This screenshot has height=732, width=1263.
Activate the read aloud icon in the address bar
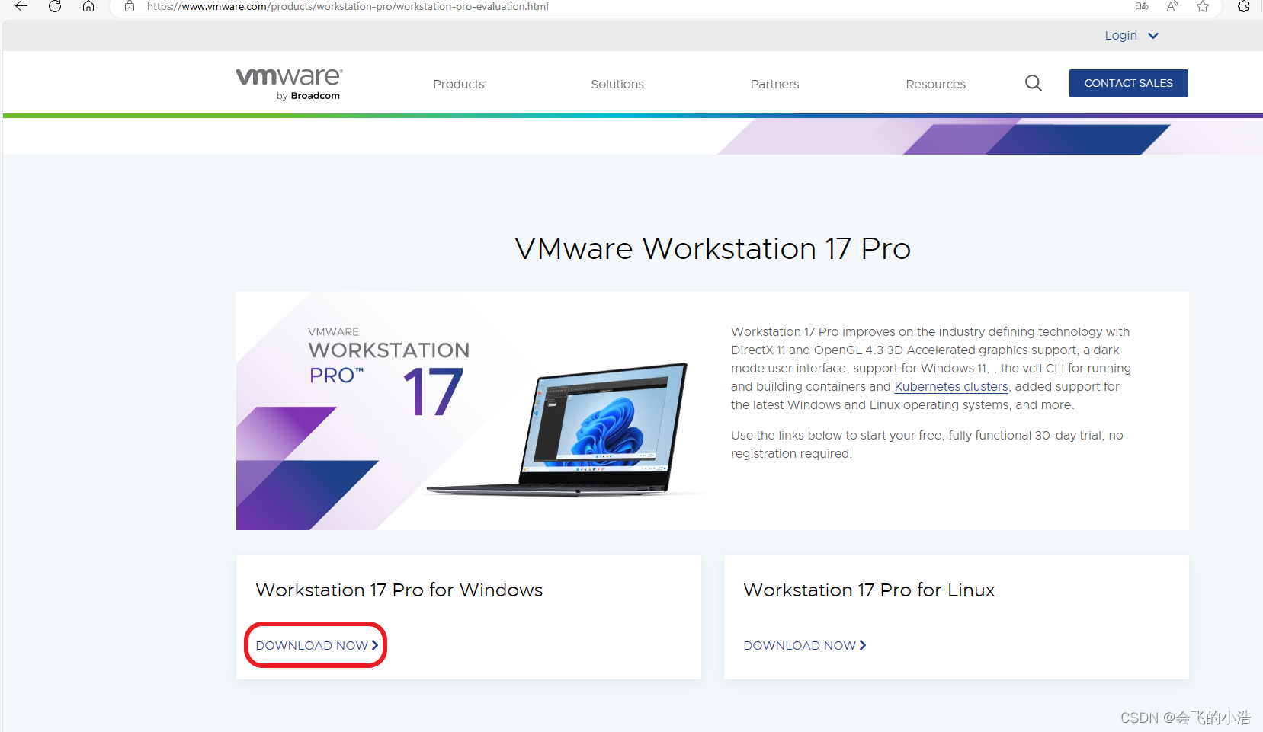pos(1172,6)
